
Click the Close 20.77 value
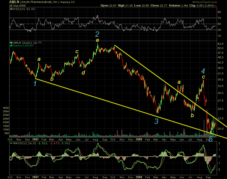[x=159, y=5]
